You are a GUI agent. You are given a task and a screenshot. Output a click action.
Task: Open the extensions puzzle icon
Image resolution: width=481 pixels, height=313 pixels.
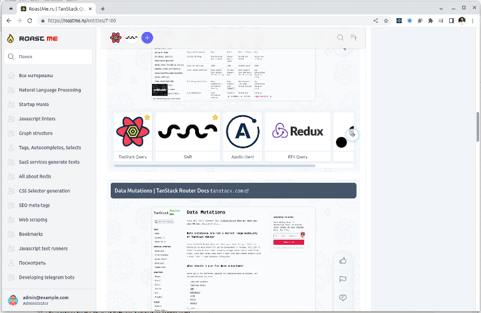coord(430,21)
